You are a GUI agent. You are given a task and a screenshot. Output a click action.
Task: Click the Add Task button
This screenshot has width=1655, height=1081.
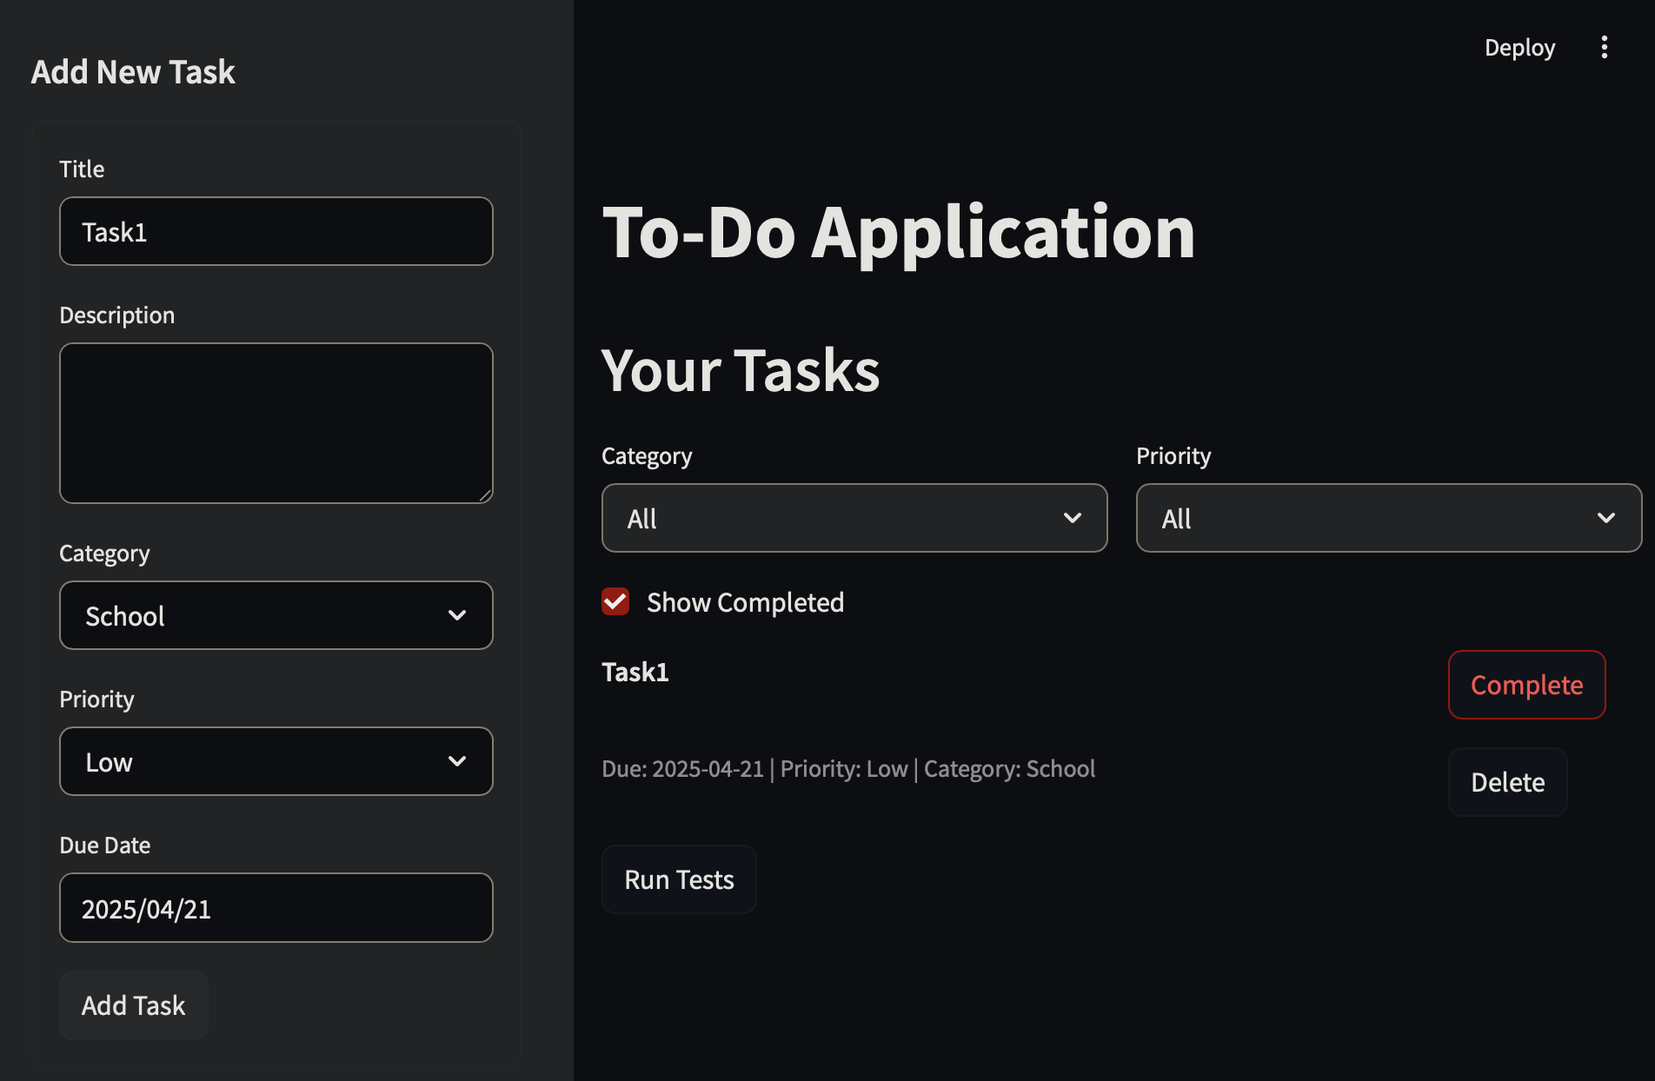pos(134,1005)
